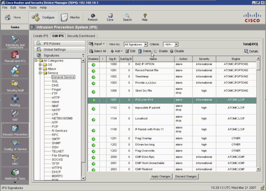The height and width of the screenshot is (191, 266).
Task: Sort by the Severity column header
Action: point(204,59)
